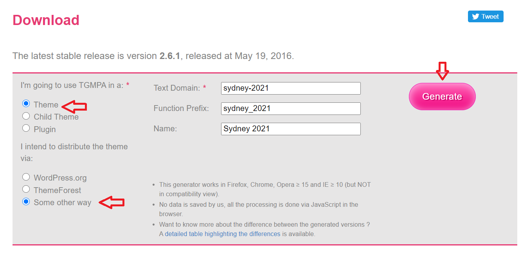Focus the Text Domain input field
529x256 pixels.
coord(291,88)
